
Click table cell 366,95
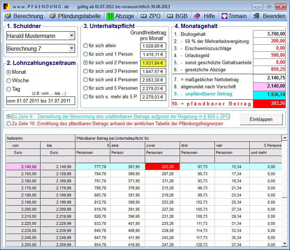[128, 174]
